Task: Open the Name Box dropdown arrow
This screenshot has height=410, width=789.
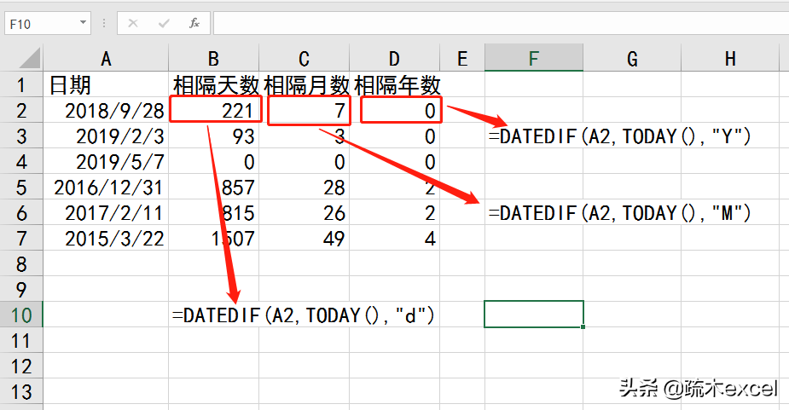Action: click(x=83, y=23)
